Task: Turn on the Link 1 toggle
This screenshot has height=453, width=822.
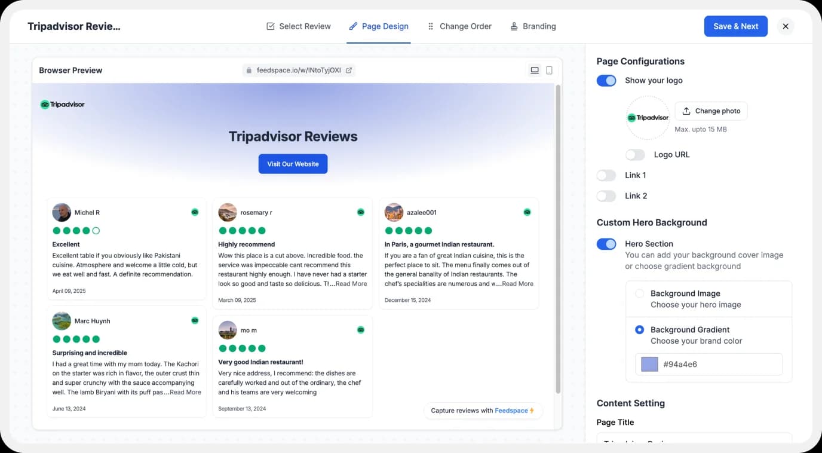Action: 606,176
